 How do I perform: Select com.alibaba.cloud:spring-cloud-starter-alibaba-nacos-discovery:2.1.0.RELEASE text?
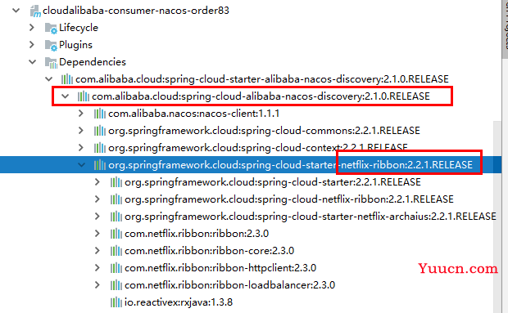click(x=262, y=79)
